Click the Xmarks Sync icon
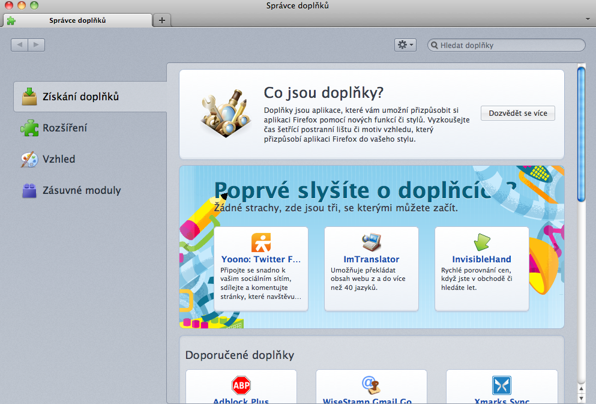The width and height of the screenshot is (596, 404). click(501, 385)
